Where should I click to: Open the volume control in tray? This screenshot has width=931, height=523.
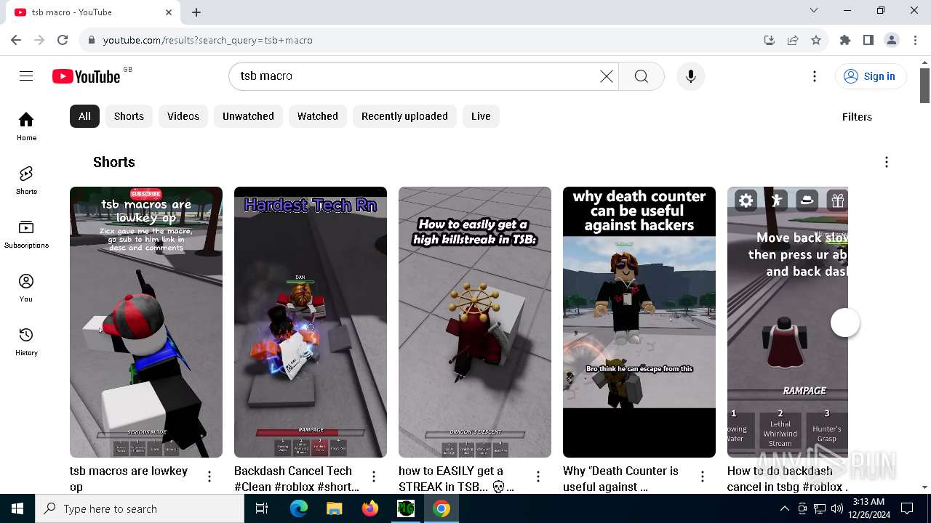point(837,508)
